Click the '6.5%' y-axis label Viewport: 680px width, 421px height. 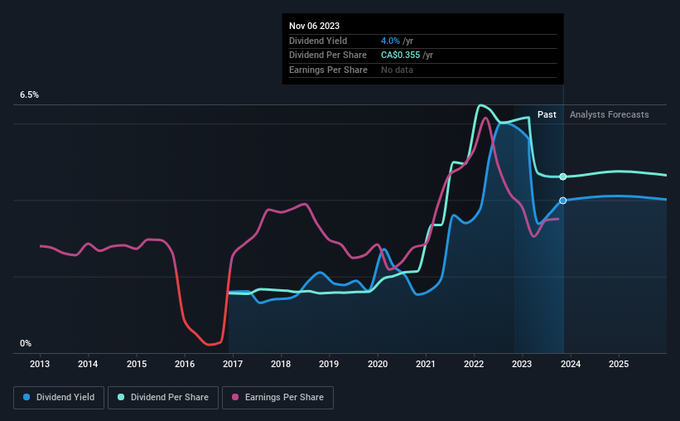pyautogui.click(x=30, y=95)
